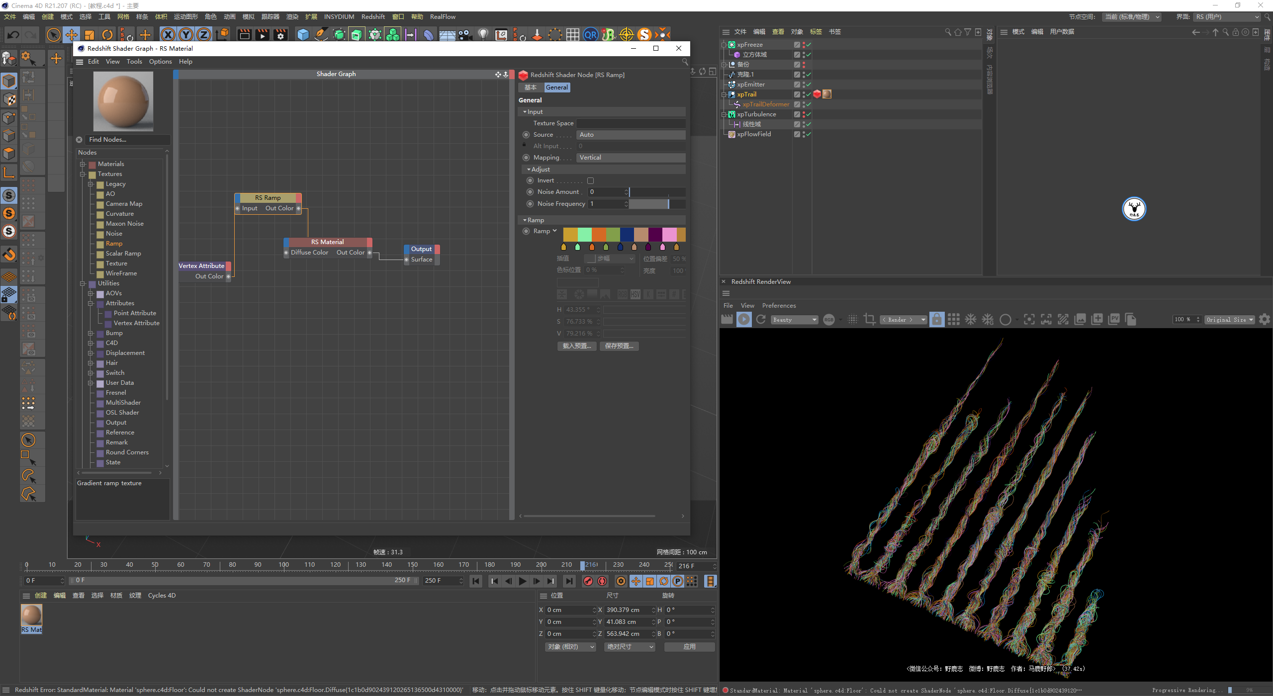Click the RenderView refresh icon

(761, 320)
